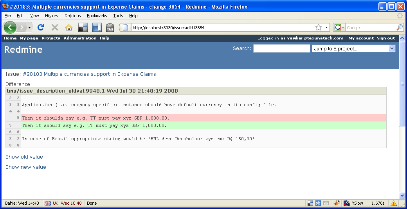Open the Tools menu
This screenshot has width=407, height=209.
[x=118, y=16]
